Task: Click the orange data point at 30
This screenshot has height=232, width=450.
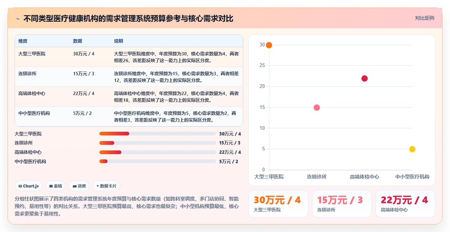Action: point(269,45)
